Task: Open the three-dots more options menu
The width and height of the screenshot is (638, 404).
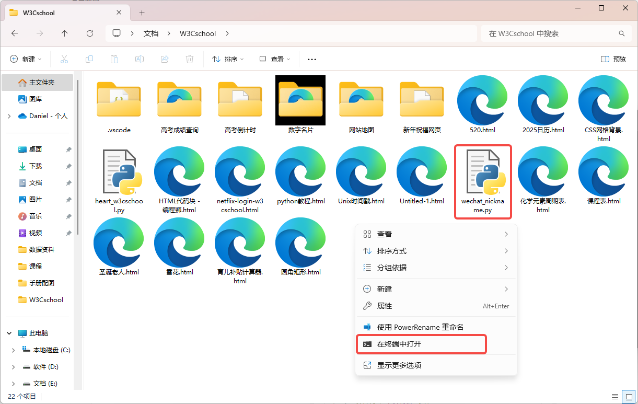Action: (x=312, y=60)
